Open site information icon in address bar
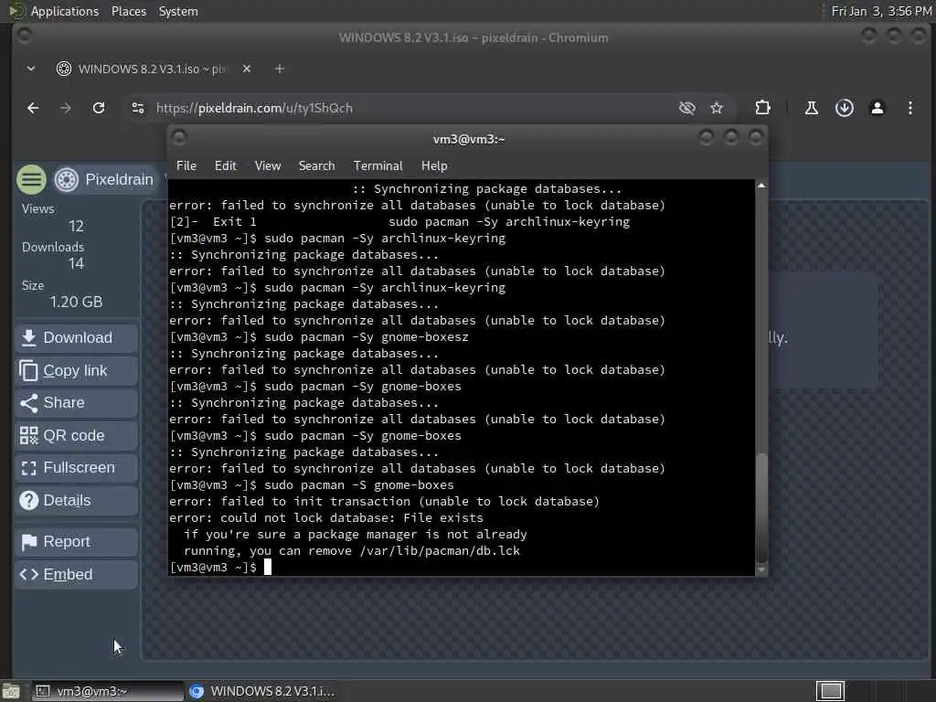 coord(138,108)
